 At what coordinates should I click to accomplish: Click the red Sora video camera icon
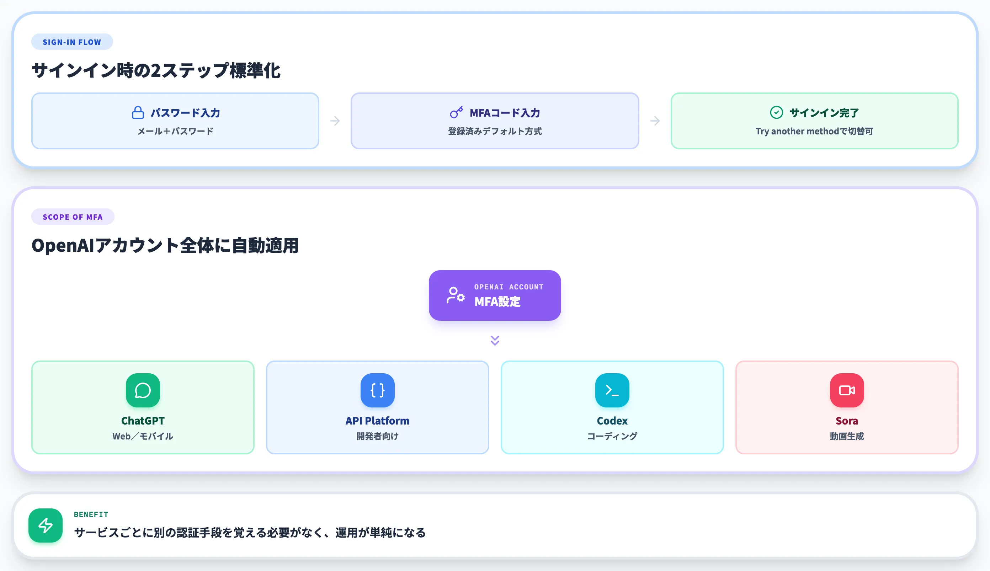click(x=847, y=390)
